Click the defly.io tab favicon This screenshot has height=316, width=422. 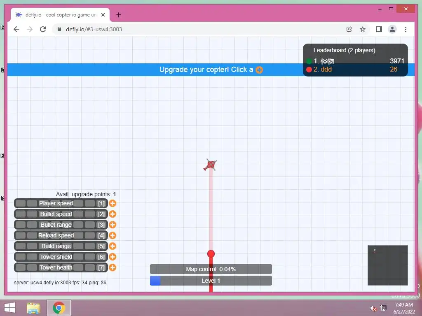click(19, 15)
